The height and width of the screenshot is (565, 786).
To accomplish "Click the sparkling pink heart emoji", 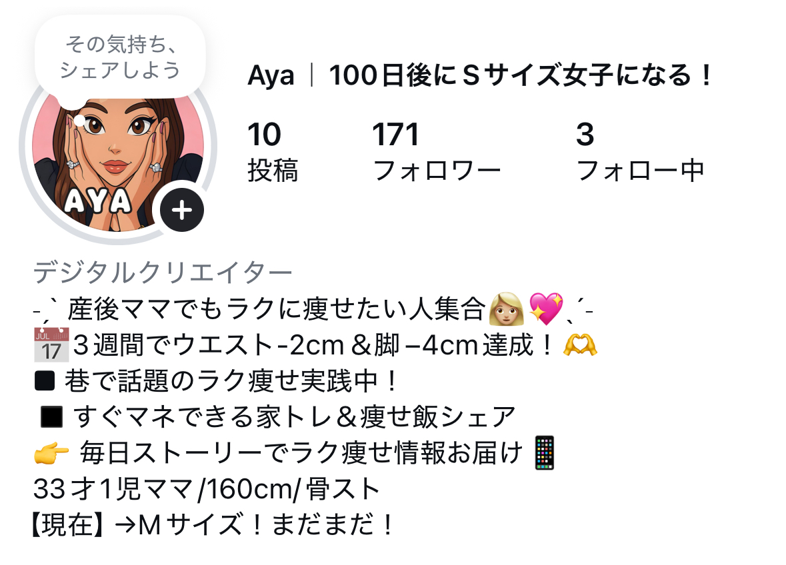I will pyautogui.click(x=546, y=308).
